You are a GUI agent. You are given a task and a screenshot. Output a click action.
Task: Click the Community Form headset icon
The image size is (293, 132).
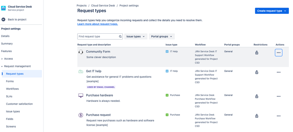(x=81, y=52)
